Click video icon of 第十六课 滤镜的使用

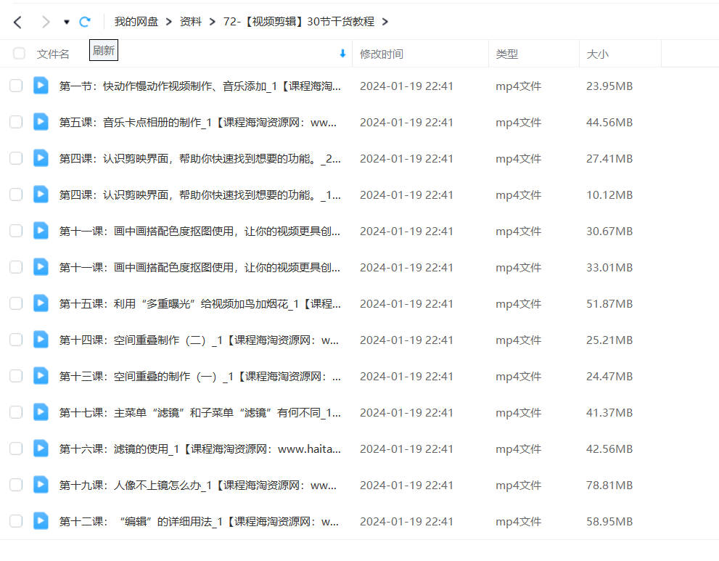coord(41,449)
